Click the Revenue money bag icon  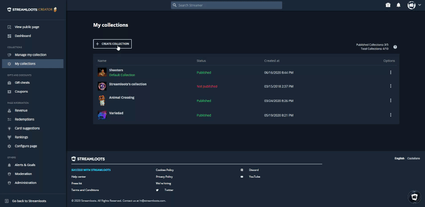[9, 110]
